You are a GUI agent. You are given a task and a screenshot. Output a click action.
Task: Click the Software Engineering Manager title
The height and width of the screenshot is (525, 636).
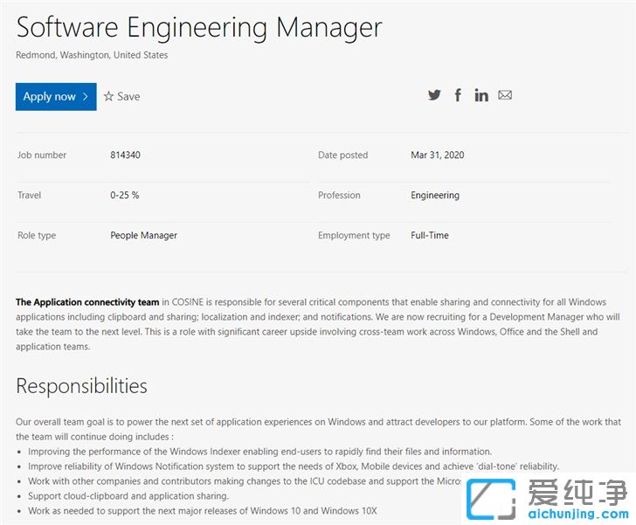point(199,27)
